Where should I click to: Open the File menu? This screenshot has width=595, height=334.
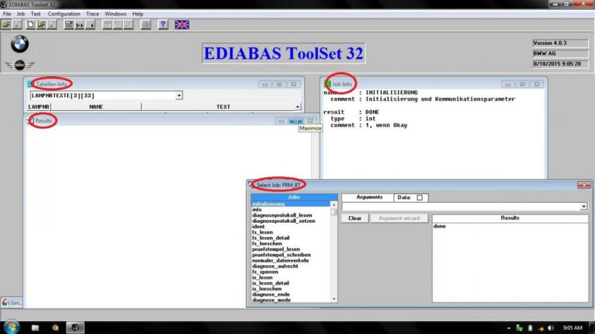point(7,14)
